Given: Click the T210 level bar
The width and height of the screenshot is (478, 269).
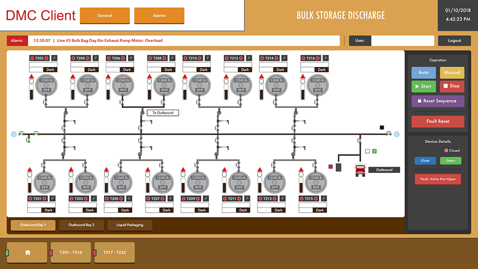Looking at the screenshot, I should pyautogui.click(x=185, y=92).
